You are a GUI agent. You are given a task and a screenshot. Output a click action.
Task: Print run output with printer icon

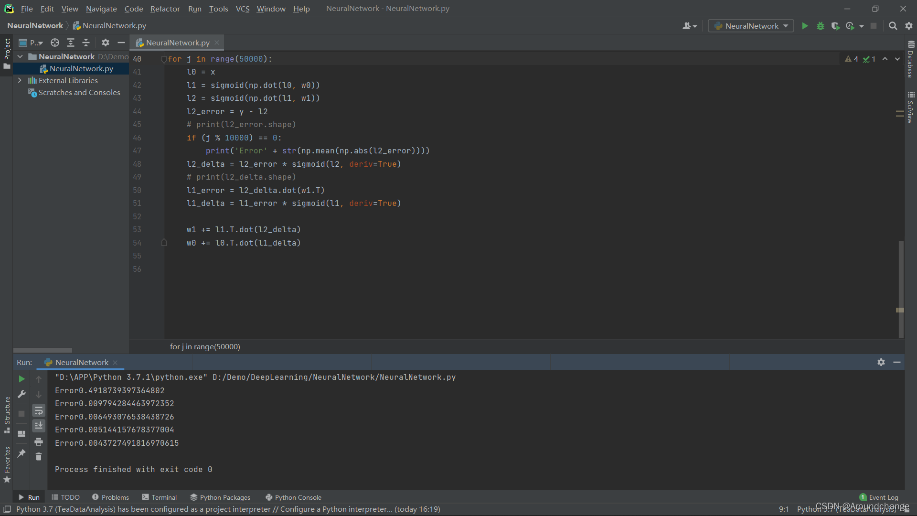pyautogui.click(x=39, y=441)
